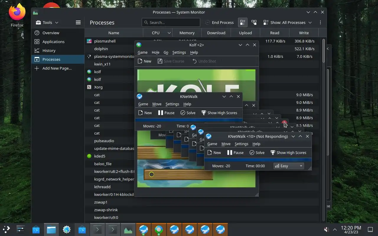Go to the Applications page
This screenshot has height=236, width=378.
pos(58,42)
